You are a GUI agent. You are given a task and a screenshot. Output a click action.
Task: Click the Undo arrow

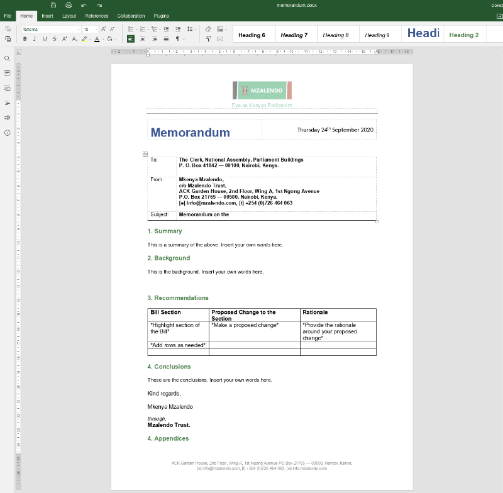click(x=84, y=5)
